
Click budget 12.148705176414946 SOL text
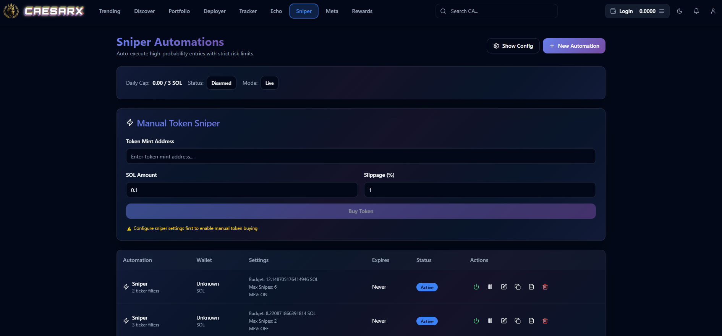point(283,279)
